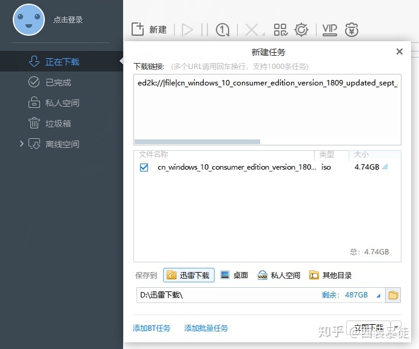Image resolution: width=419 pixels, height=349 pixels.
Task: Click the 点击登录 login text
Action: (68, 20)
